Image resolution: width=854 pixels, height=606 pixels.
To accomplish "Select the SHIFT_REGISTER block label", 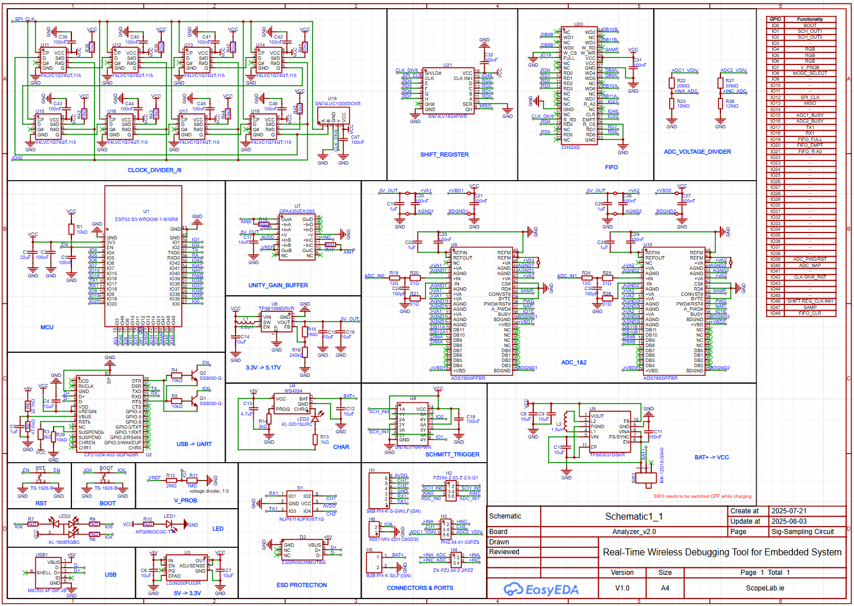I will pyautogui.click(x=444, y=155).
